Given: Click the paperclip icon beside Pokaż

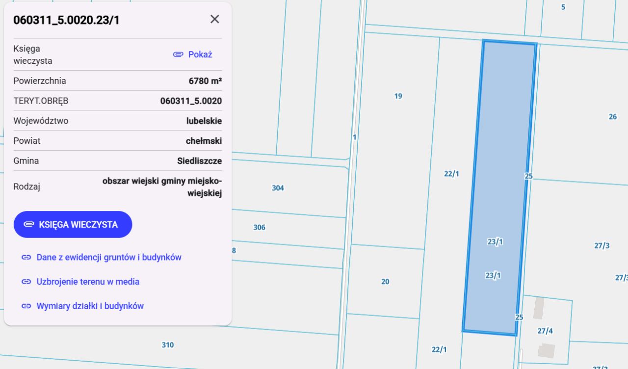Looking at the screenshot, I should click(x=178, y=54).
